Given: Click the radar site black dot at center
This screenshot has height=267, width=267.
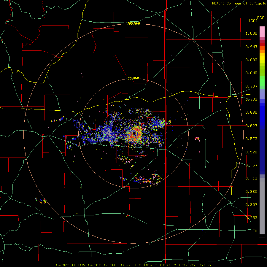Looking at the screenshot, I should 134,134.
